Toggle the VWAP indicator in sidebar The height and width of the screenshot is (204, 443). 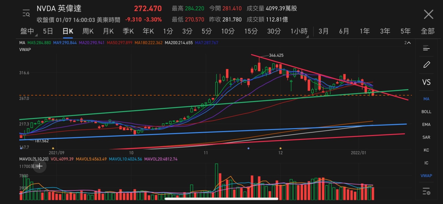426,176
